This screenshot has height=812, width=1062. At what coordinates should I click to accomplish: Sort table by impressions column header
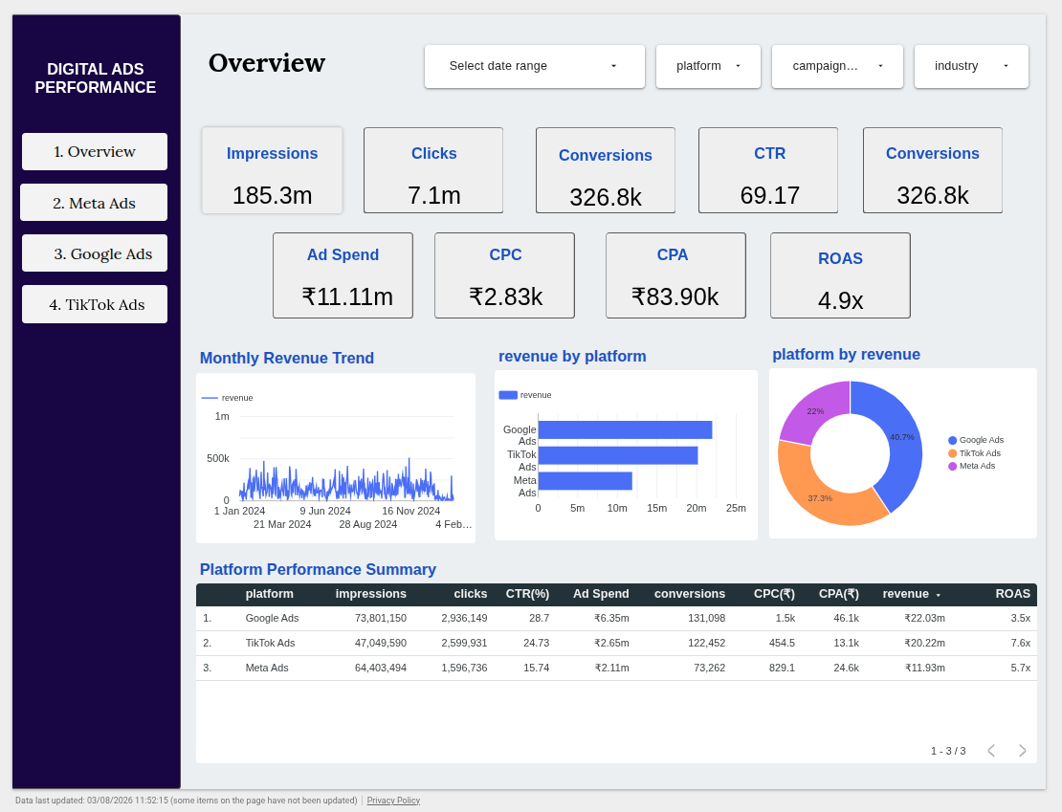click(x=370, y=594)
